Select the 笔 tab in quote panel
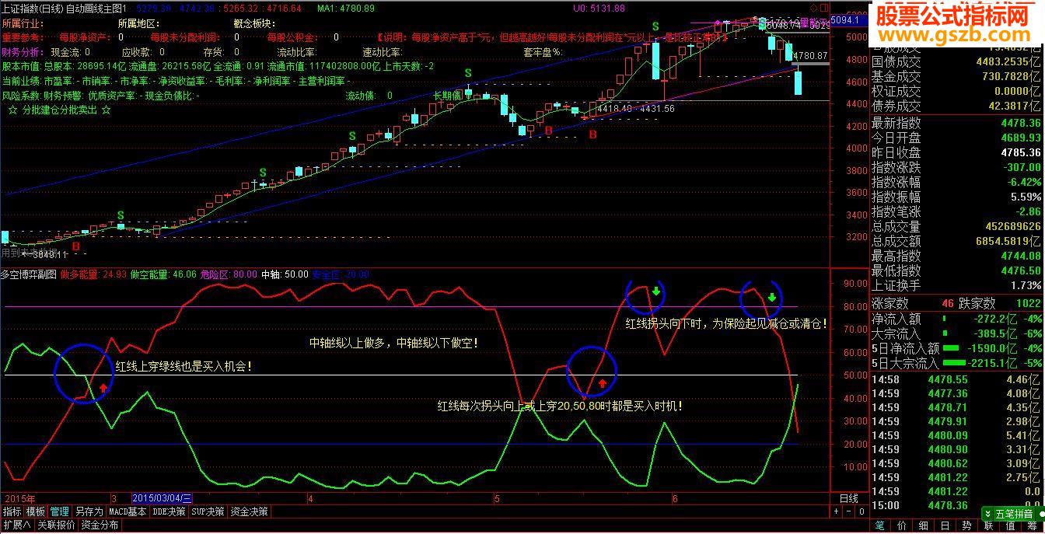Screen dimensions: 1045x534 click(x=879, y=526)
